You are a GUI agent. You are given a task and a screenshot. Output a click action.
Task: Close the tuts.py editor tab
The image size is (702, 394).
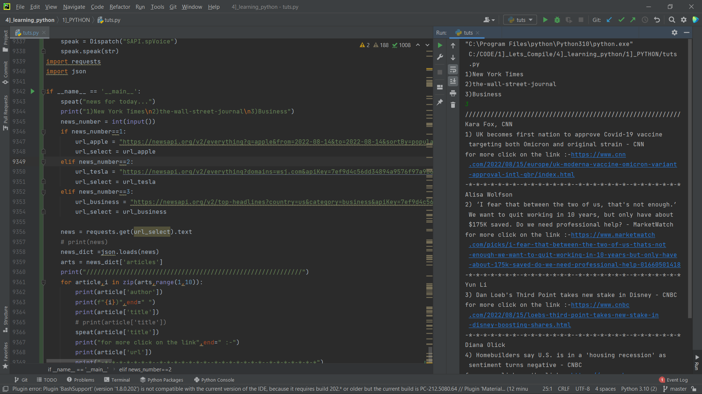pyautogui.click(x=44, y=32)
